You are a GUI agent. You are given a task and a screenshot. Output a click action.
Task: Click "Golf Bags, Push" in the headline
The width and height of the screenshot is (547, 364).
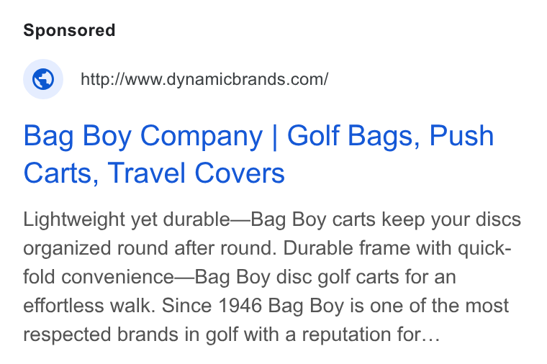coord(390,136)
